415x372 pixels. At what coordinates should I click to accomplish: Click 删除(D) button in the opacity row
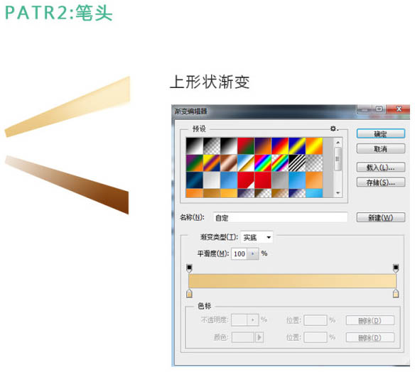370,320
